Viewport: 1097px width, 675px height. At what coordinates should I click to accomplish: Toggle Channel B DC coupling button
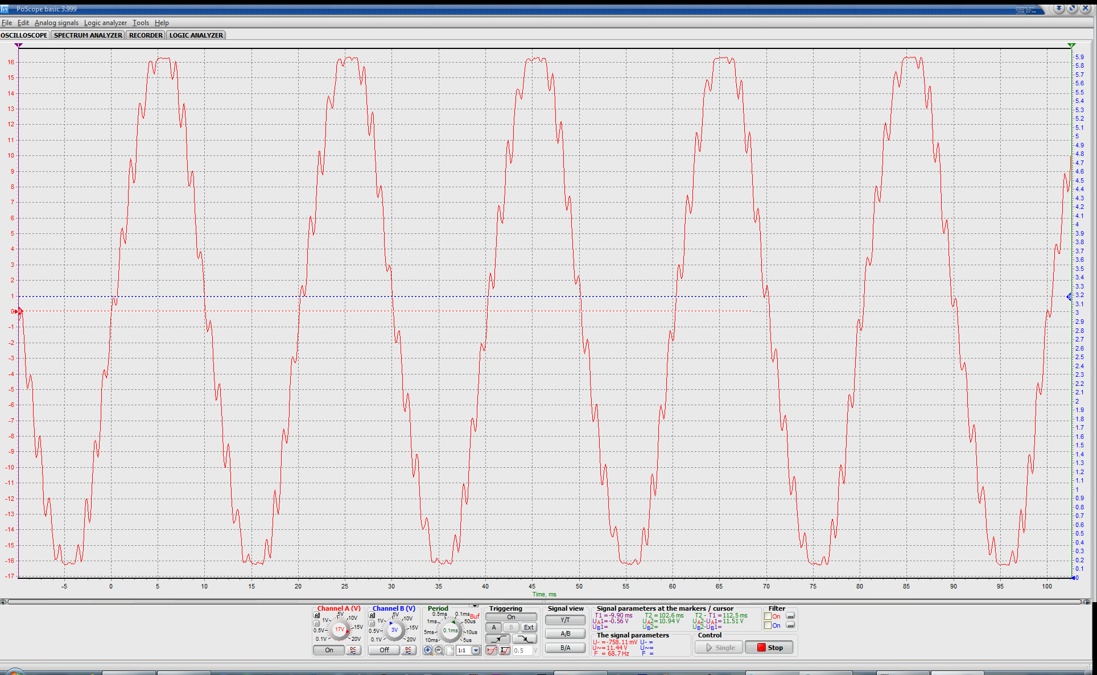(409, 650)
